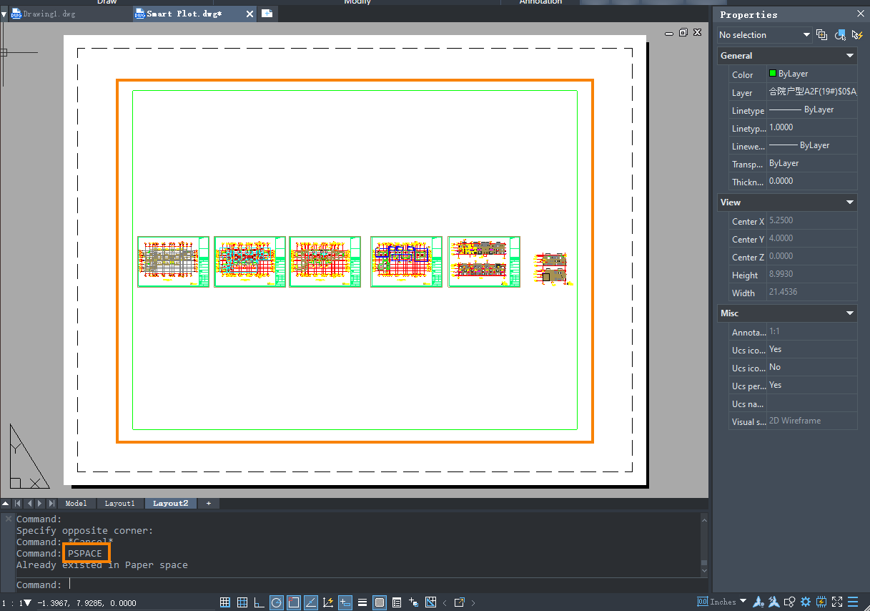870x611 pixels.
Task: Select the Layout2 tab
Action: point(170,504)
